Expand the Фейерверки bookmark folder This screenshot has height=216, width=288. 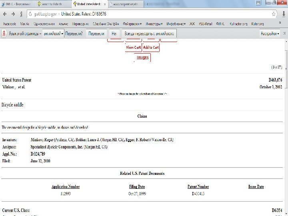click(132, 24)
